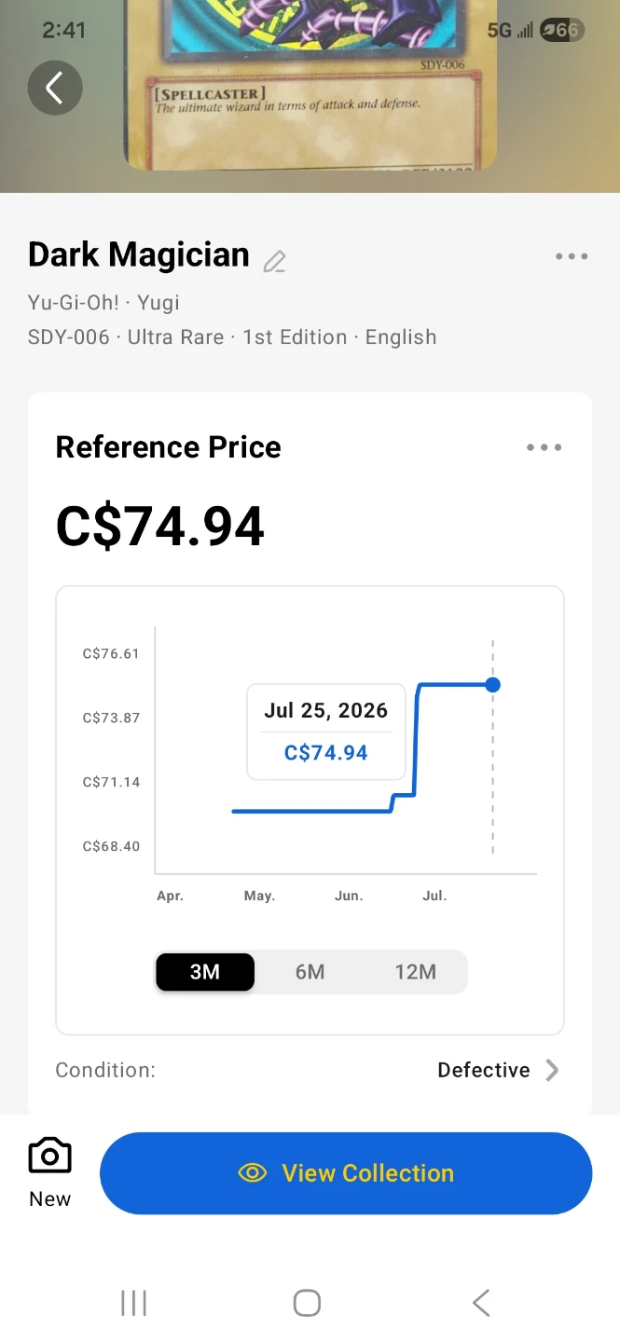Viewport: 620px width, 1342px height.
Task: Click the View Collection button
Action: [x=346, y=1173]
